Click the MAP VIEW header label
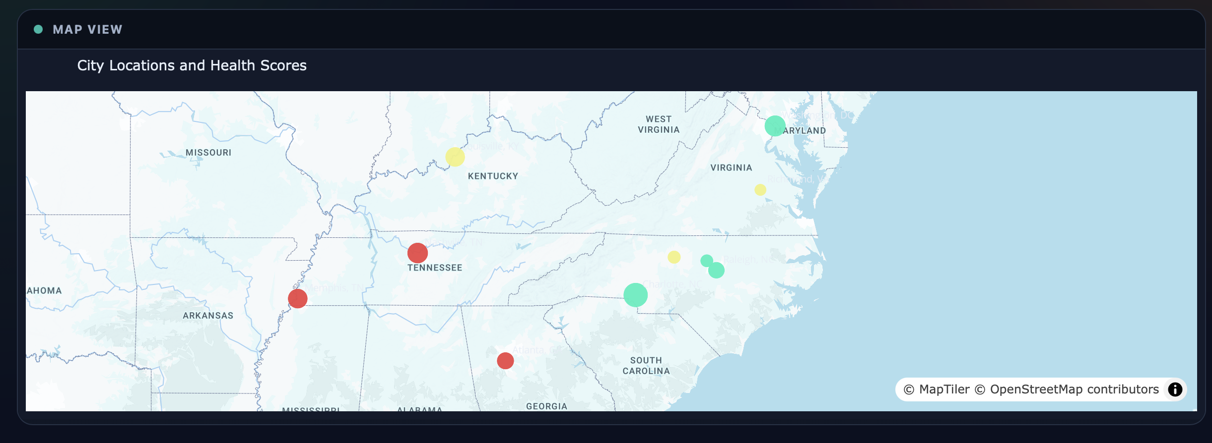Screen dimensions: 1212x443 [88, 30]
